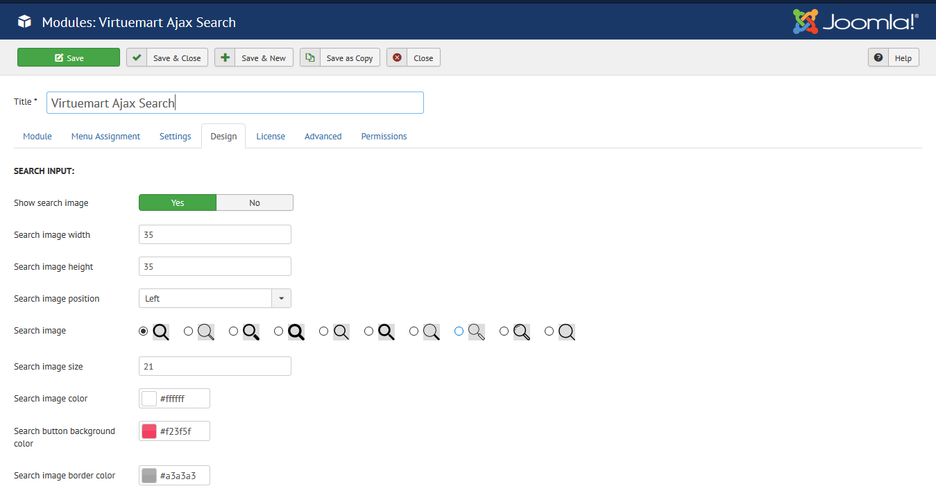Click the cube icon beside the Modules heading
Viewport: 936px width, 493px height.
[x=24, y=22]
